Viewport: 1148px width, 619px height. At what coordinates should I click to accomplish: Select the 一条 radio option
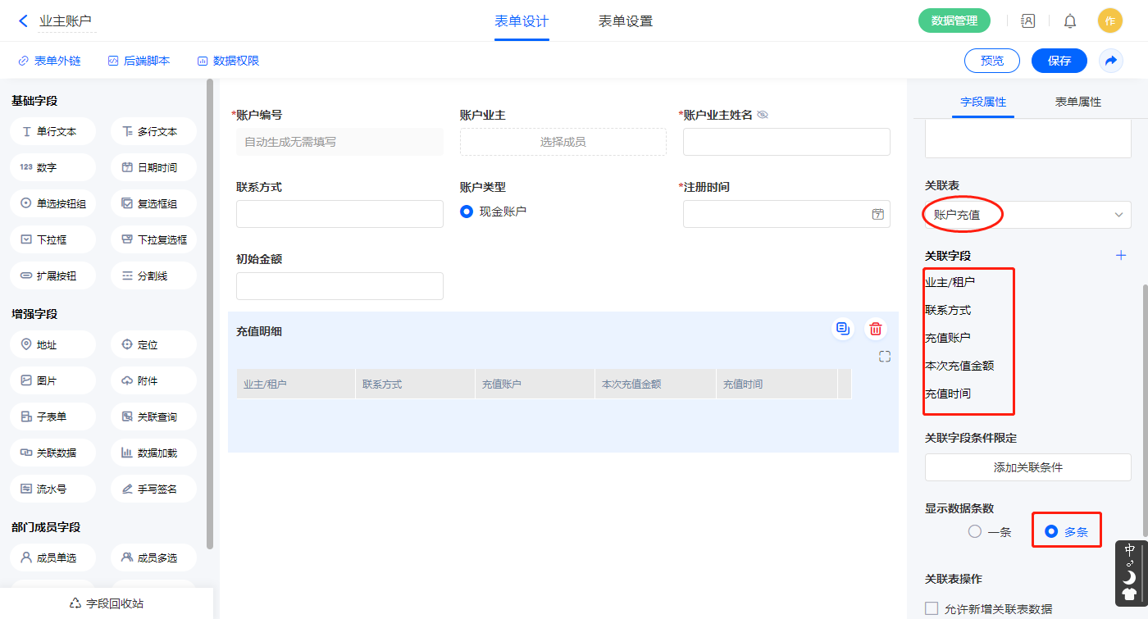pos(975,531)
